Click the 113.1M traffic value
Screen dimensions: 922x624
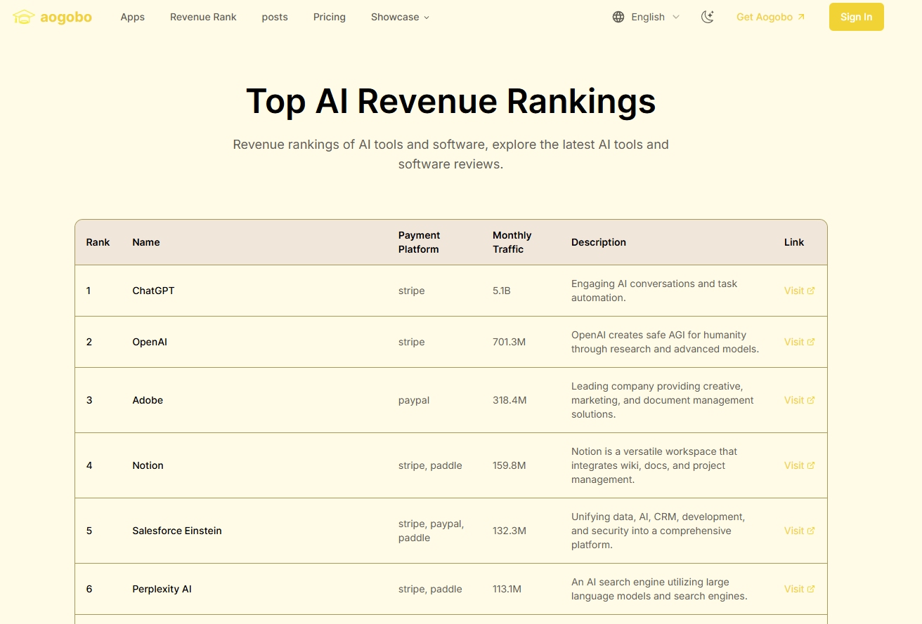click(507, 589)
